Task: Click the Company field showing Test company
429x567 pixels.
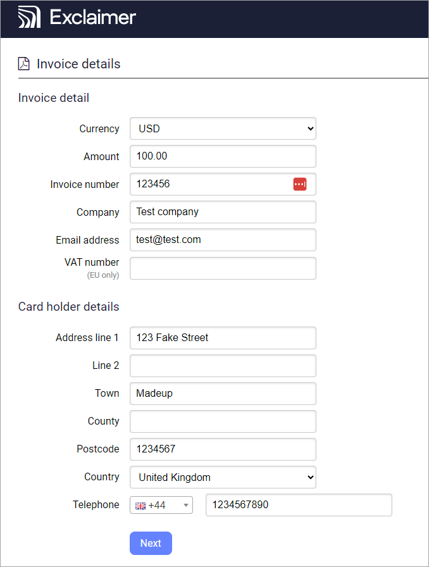Action: tap(223, 212)
